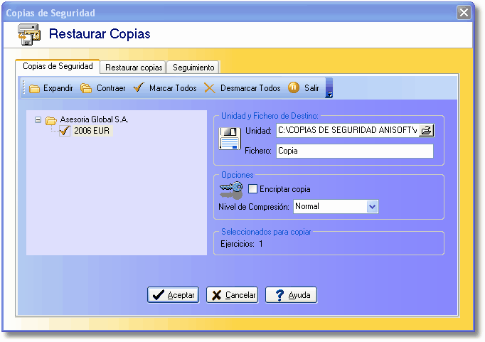This screenshot has width=485, height=342.
Task: Select the Asesoria Global S.A. tree item
Action: pyautogui.click(x=95, y=119)
